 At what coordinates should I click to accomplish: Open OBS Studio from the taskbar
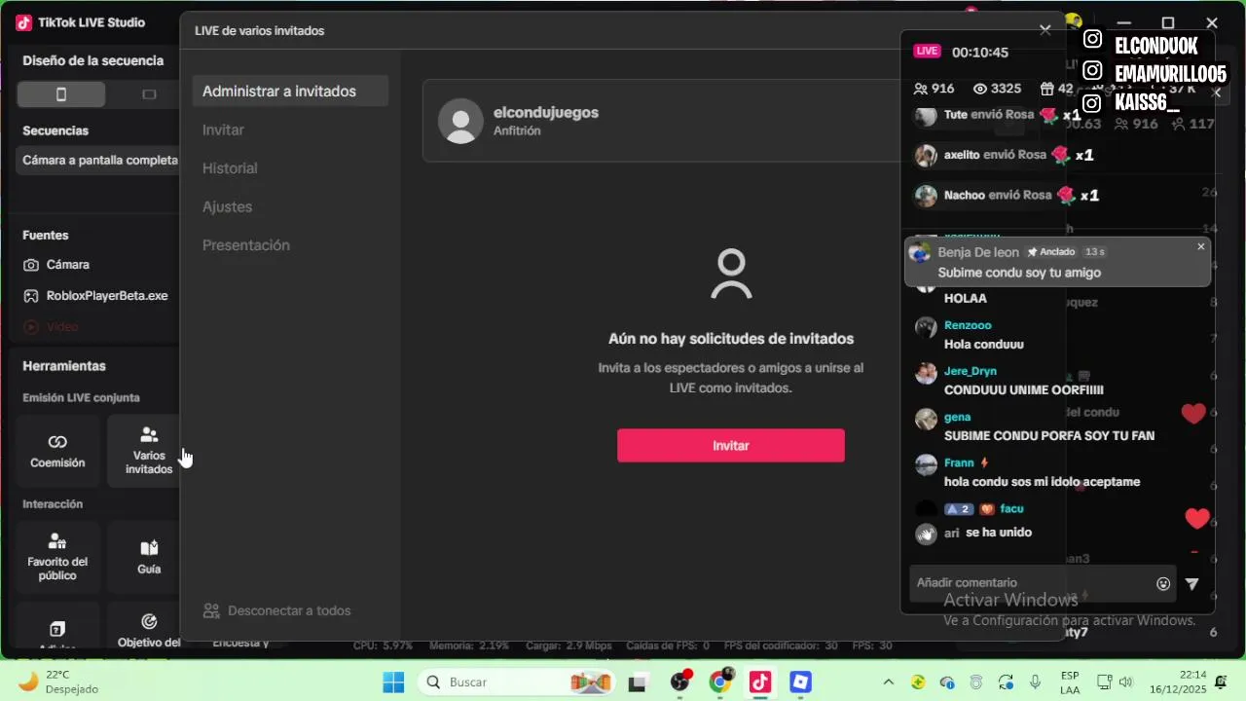pyautogui.click(x=679, y=683)
